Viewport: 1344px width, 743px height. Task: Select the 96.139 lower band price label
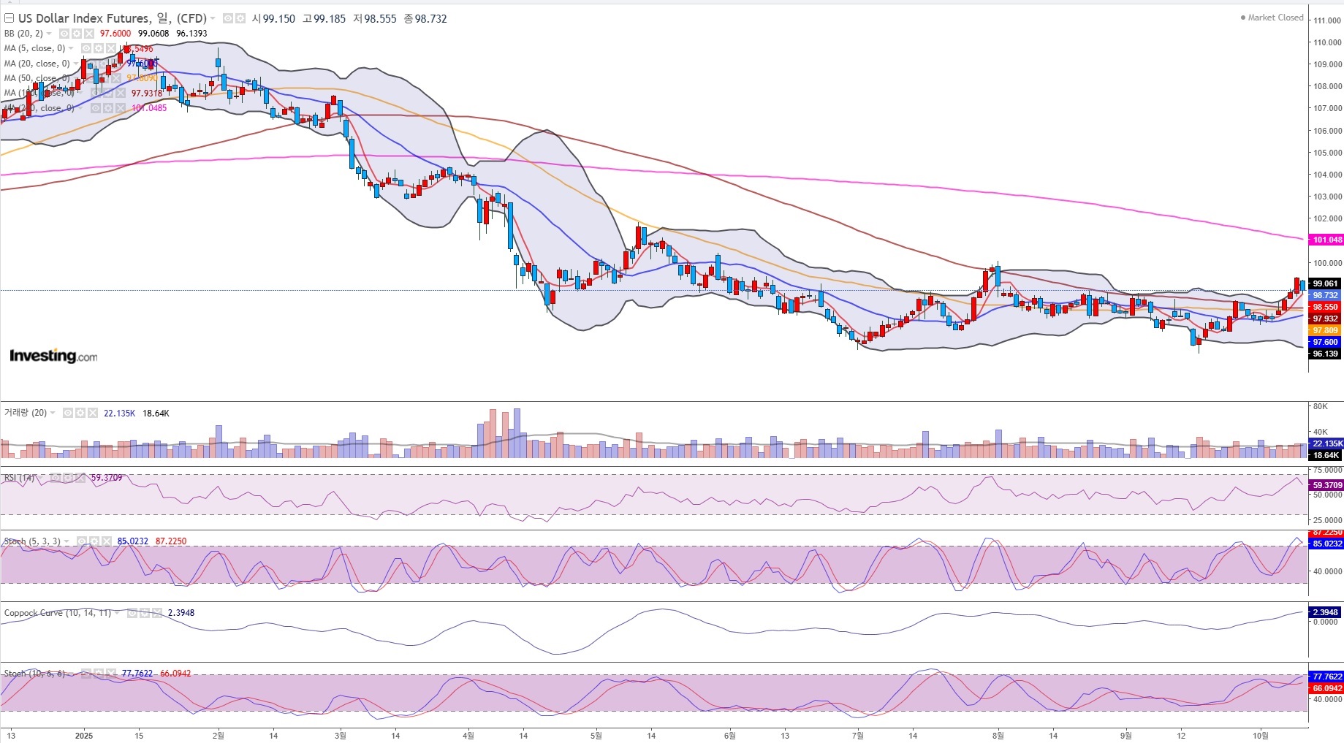click(x=1325, y=354)
